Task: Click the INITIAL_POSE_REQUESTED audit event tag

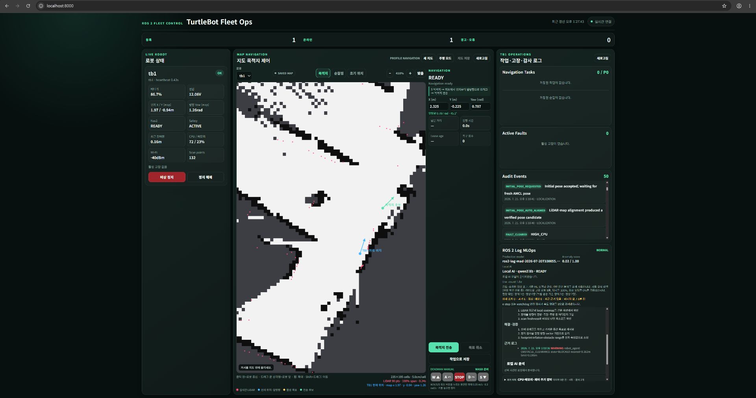Action: click(x=523, y=186)
